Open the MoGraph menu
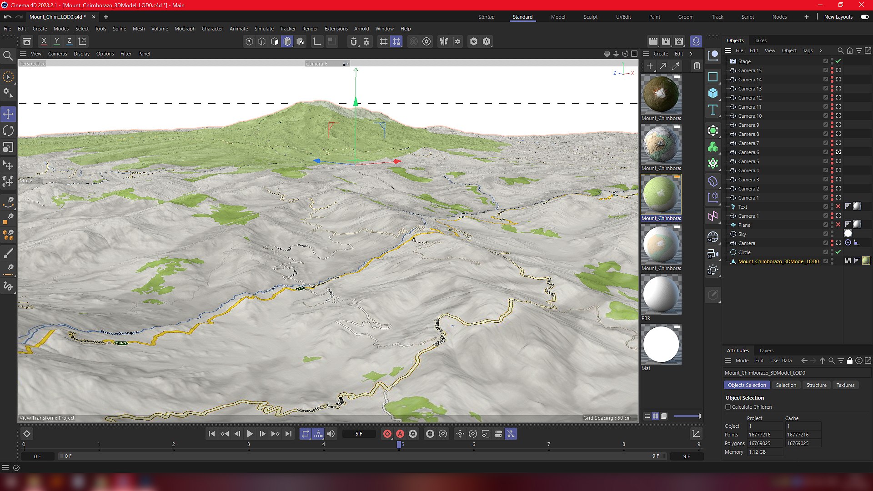The width and height of the screenshot is (873, 491). pyautogui.click(x=185, y=29)
